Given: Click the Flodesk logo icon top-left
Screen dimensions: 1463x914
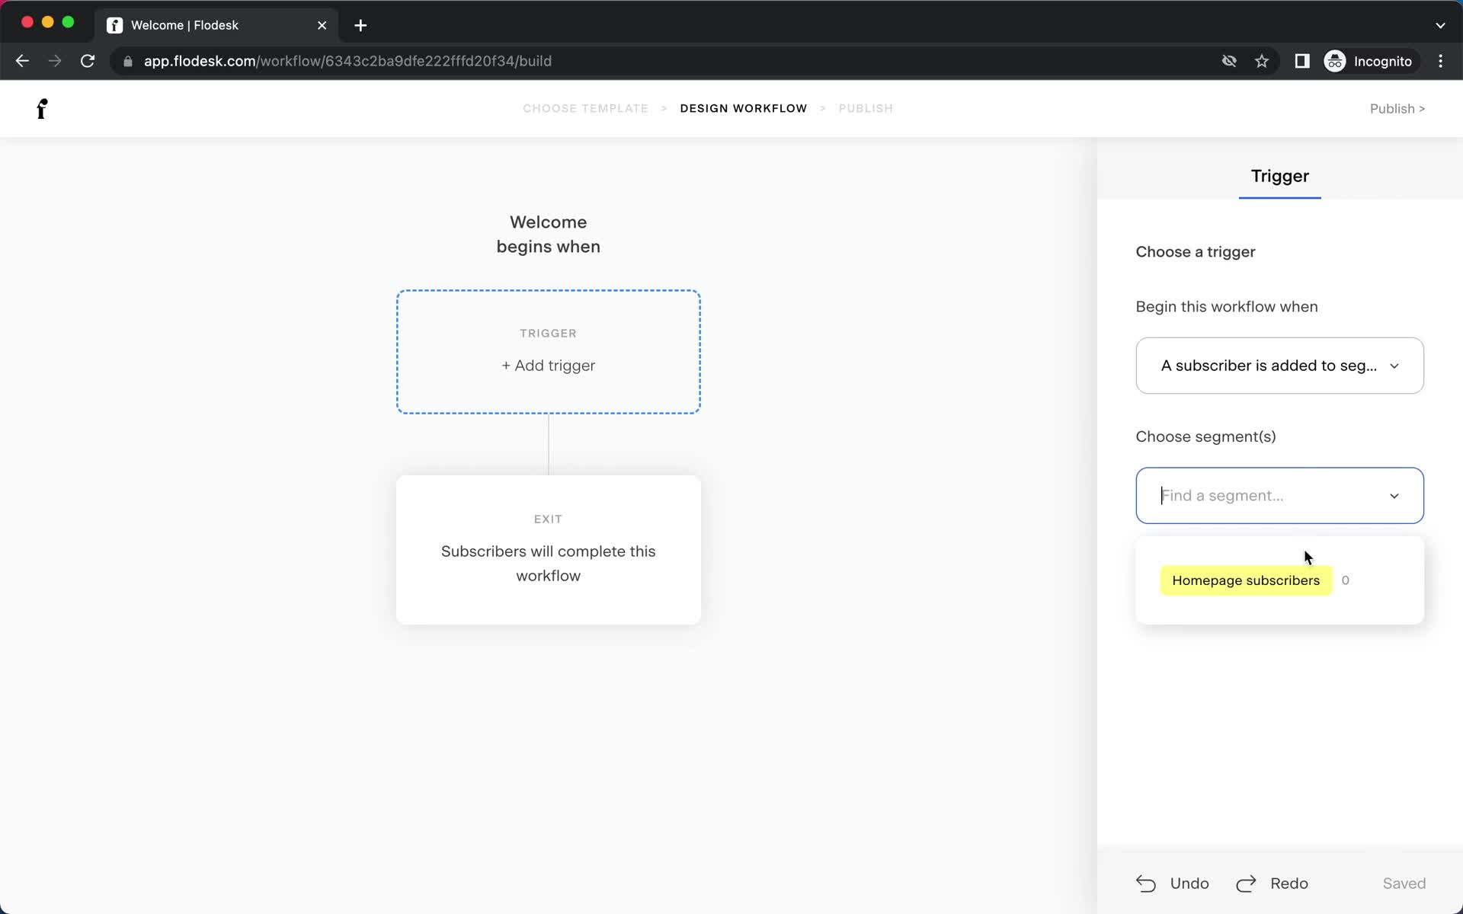Looking at the screenshot, I should coord(42,108).
